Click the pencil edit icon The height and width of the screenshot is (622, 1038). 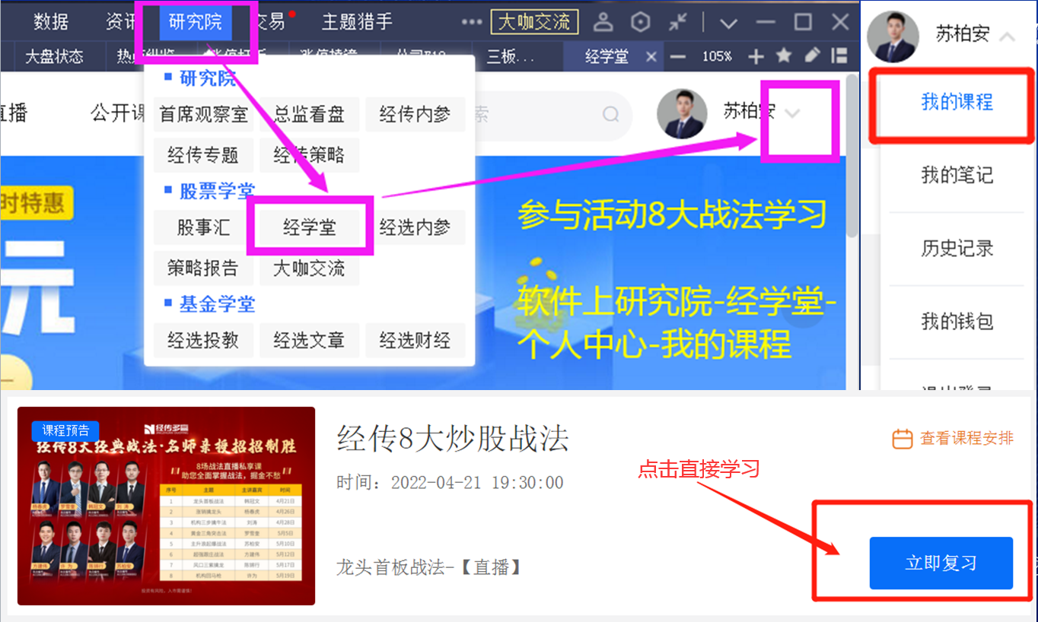[x=813, y=56]
